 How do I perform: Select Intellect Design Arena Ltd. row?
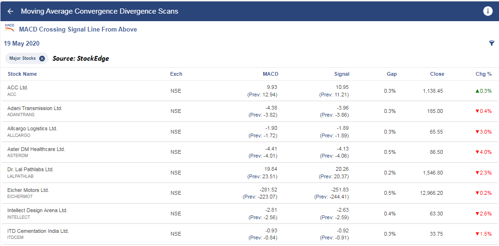click(249, 214)
